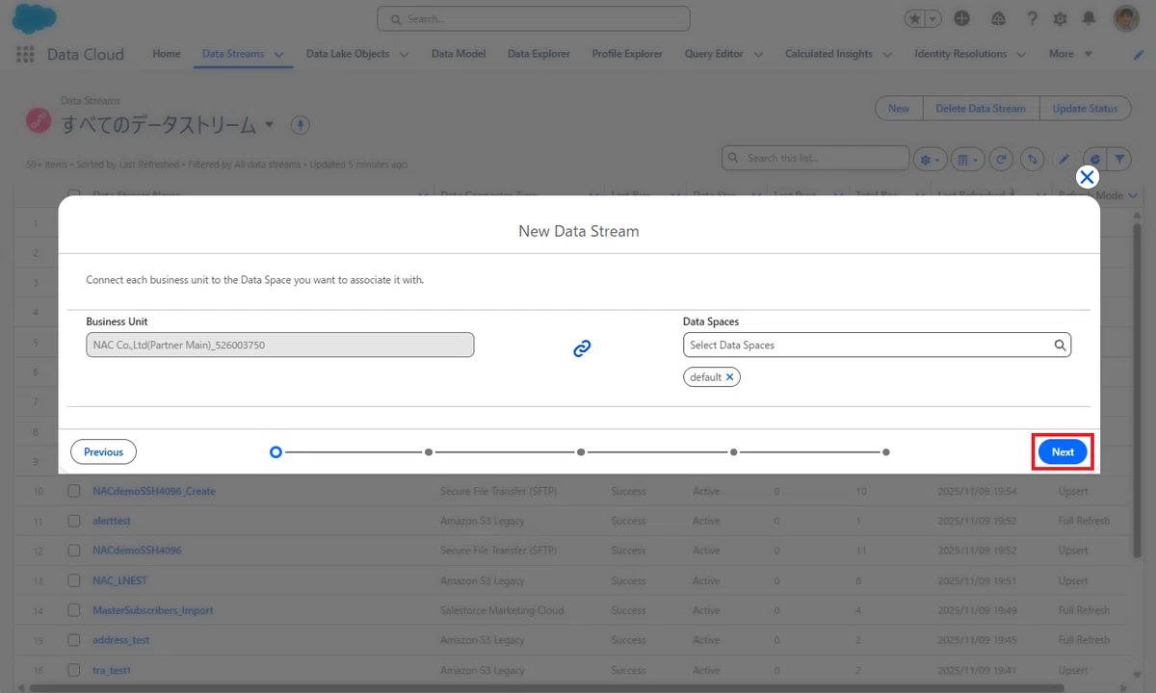The width and height of the screenshot is (1156, 693).
Task: Open the list view selector arrow beside すべてのデータストリーム
Action: point(269,124)
